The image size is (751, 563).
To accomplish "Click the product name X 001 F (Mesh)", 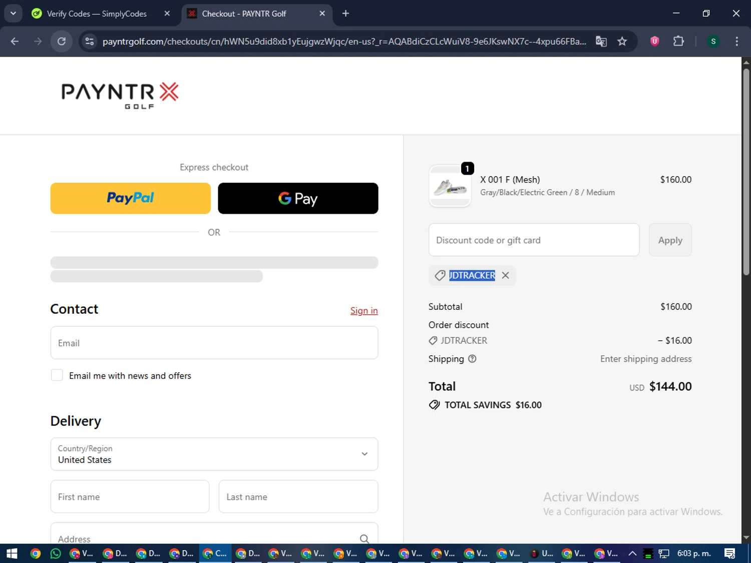I will coord(510,180).
